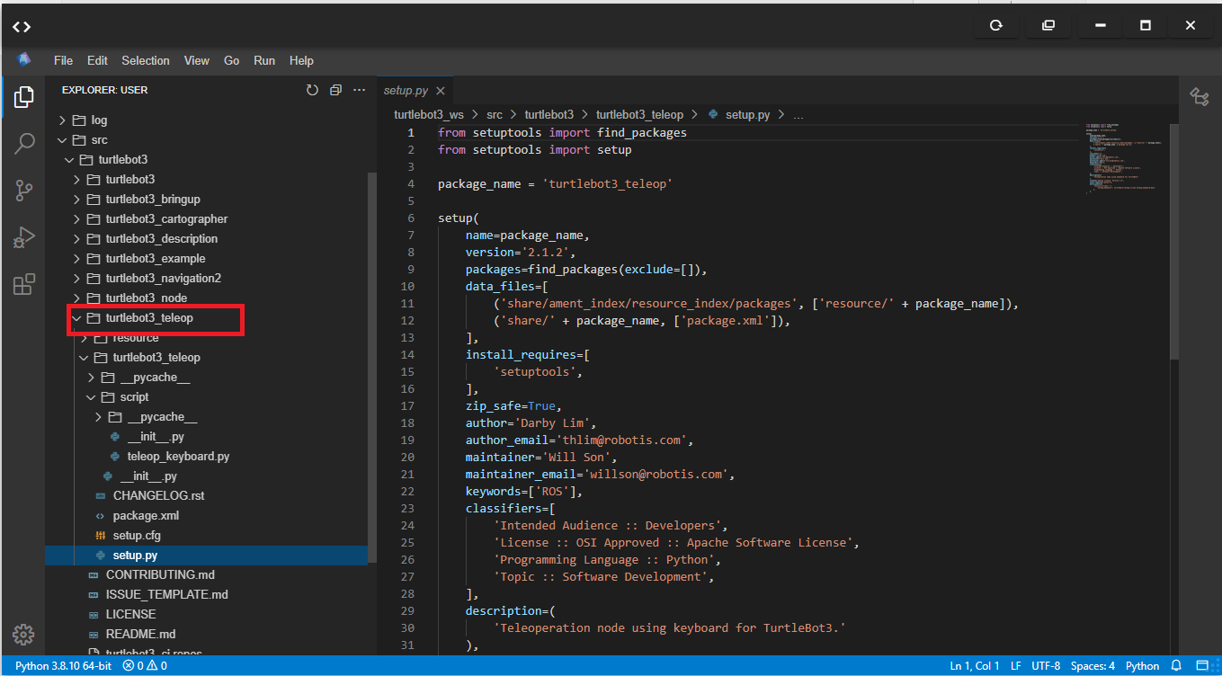Click the app logo beside File menu
The width and height of the screenshot is (1222, 676).
tap(24, 59)
